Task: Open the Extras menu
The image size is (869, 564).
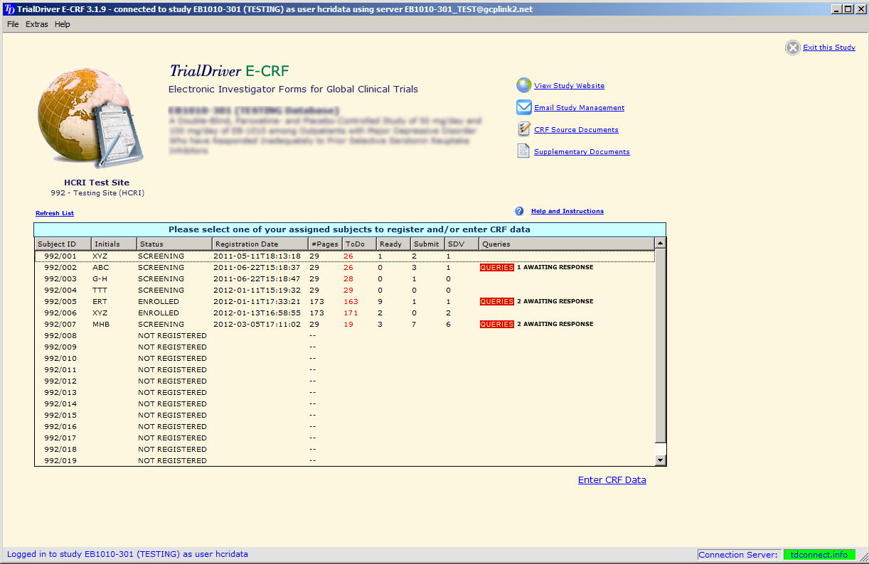Action: coord(37,24)
